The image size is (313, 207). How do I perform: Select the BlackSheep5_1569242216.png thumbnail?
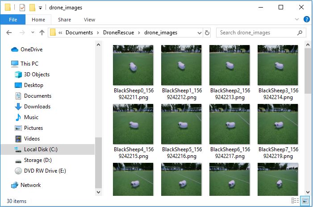coord(181,124)
